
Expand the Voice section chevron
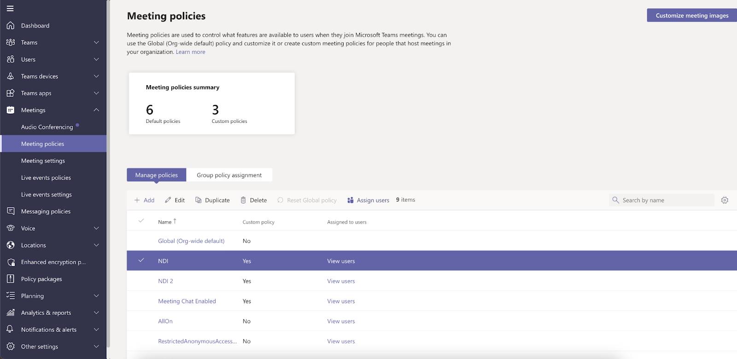[x=96, y=228]
